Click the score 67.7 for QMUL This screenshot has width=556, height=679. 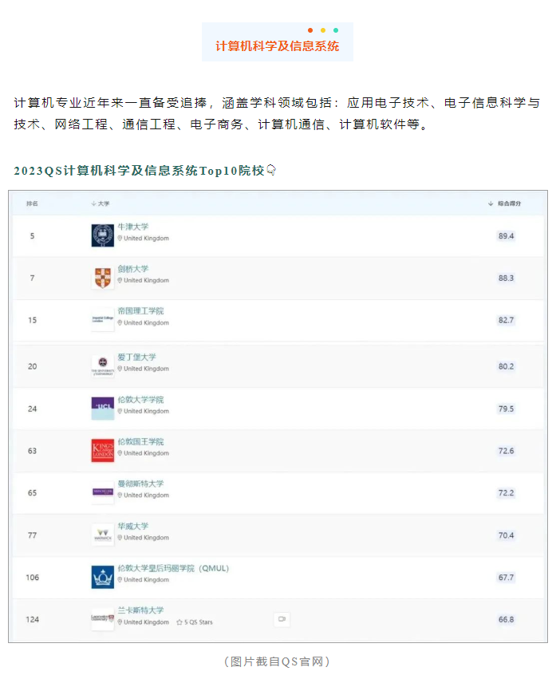coord(506,577)
